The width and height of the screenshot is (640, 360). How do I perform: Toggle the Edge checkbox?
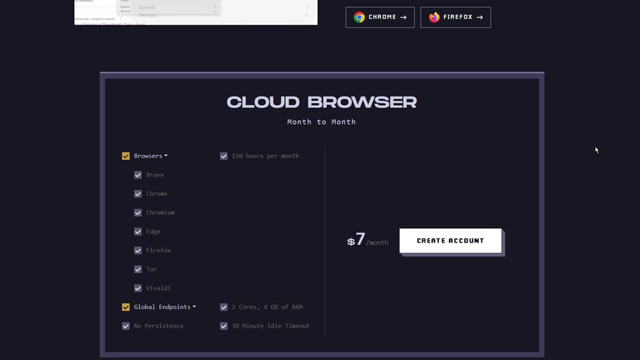coord(138,232)
